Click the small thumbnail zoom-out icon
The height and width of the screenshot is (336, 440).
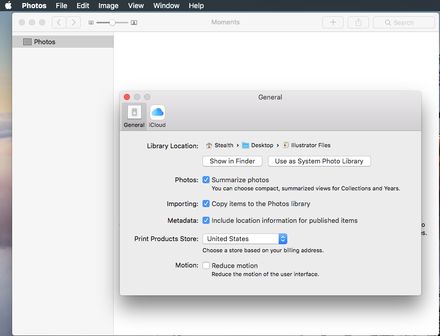91,23
